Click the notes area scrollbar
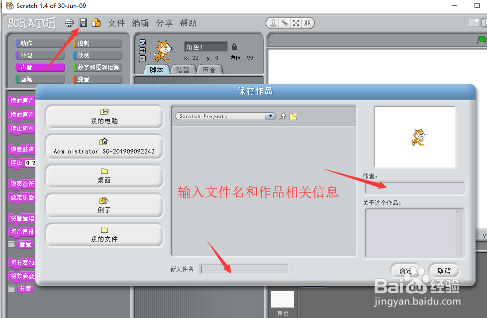Image resolution: width=487 pixels, height=318 pixels. (460, 233)
